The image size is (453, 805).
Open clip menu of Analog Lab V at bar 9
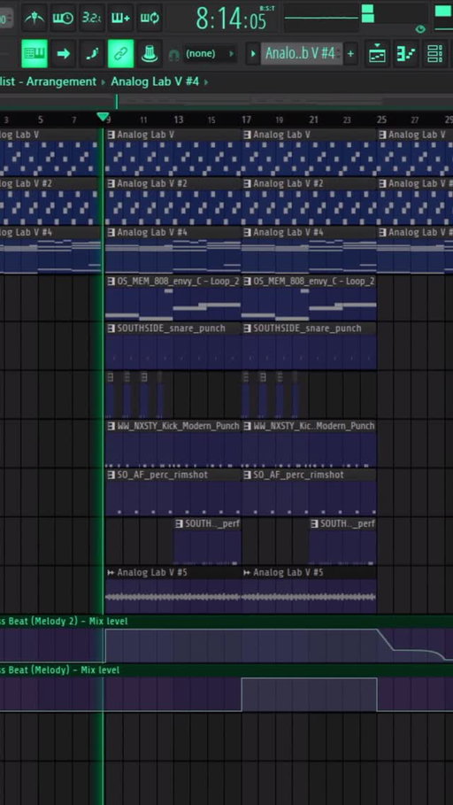pos(111,135)
